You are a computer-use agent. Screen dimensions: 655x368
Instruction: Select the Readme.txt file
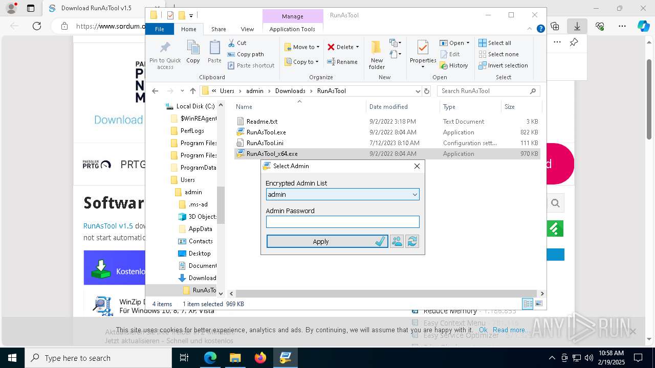pos(261,122)
